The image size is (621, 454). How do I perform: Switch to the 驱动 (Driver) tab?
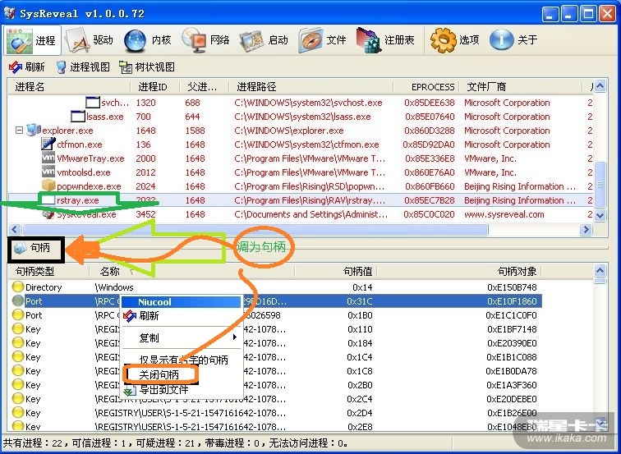pyautogui.click(x=90, y=40)
